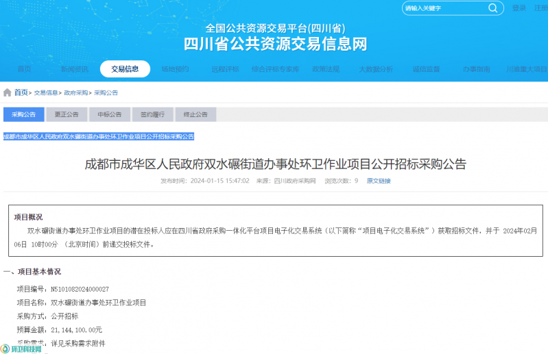Click the site title 四川省公共资源交易信息网
The height and width of the screenshot is (354, 548).
pyautogui.click(x=276, y=44)
